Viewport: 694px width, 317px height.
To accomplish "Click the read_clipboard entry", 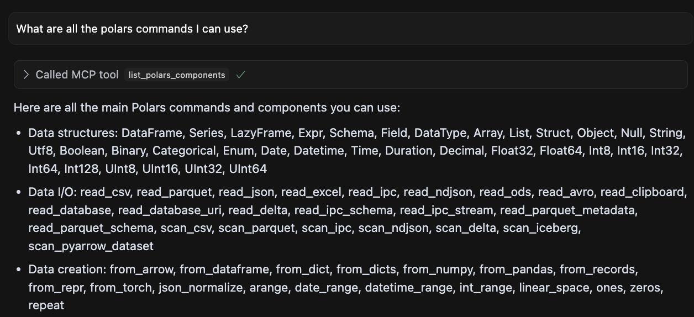I will [x=643, y=192].
